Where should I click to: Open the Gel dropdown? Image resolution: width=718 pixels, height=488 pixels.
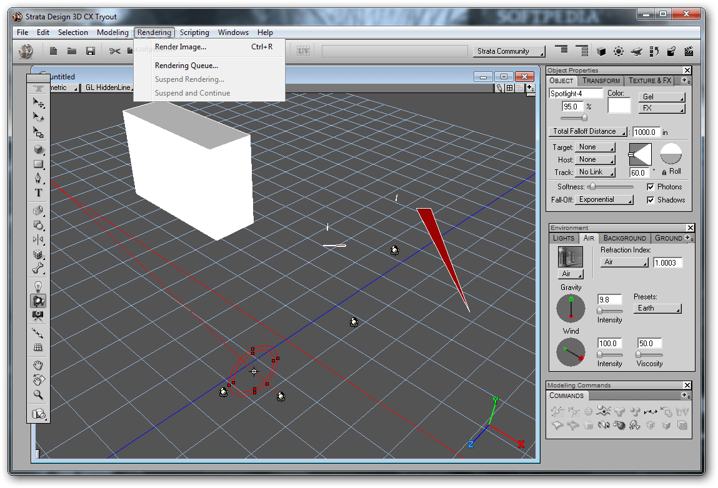[x=662, y=97]
